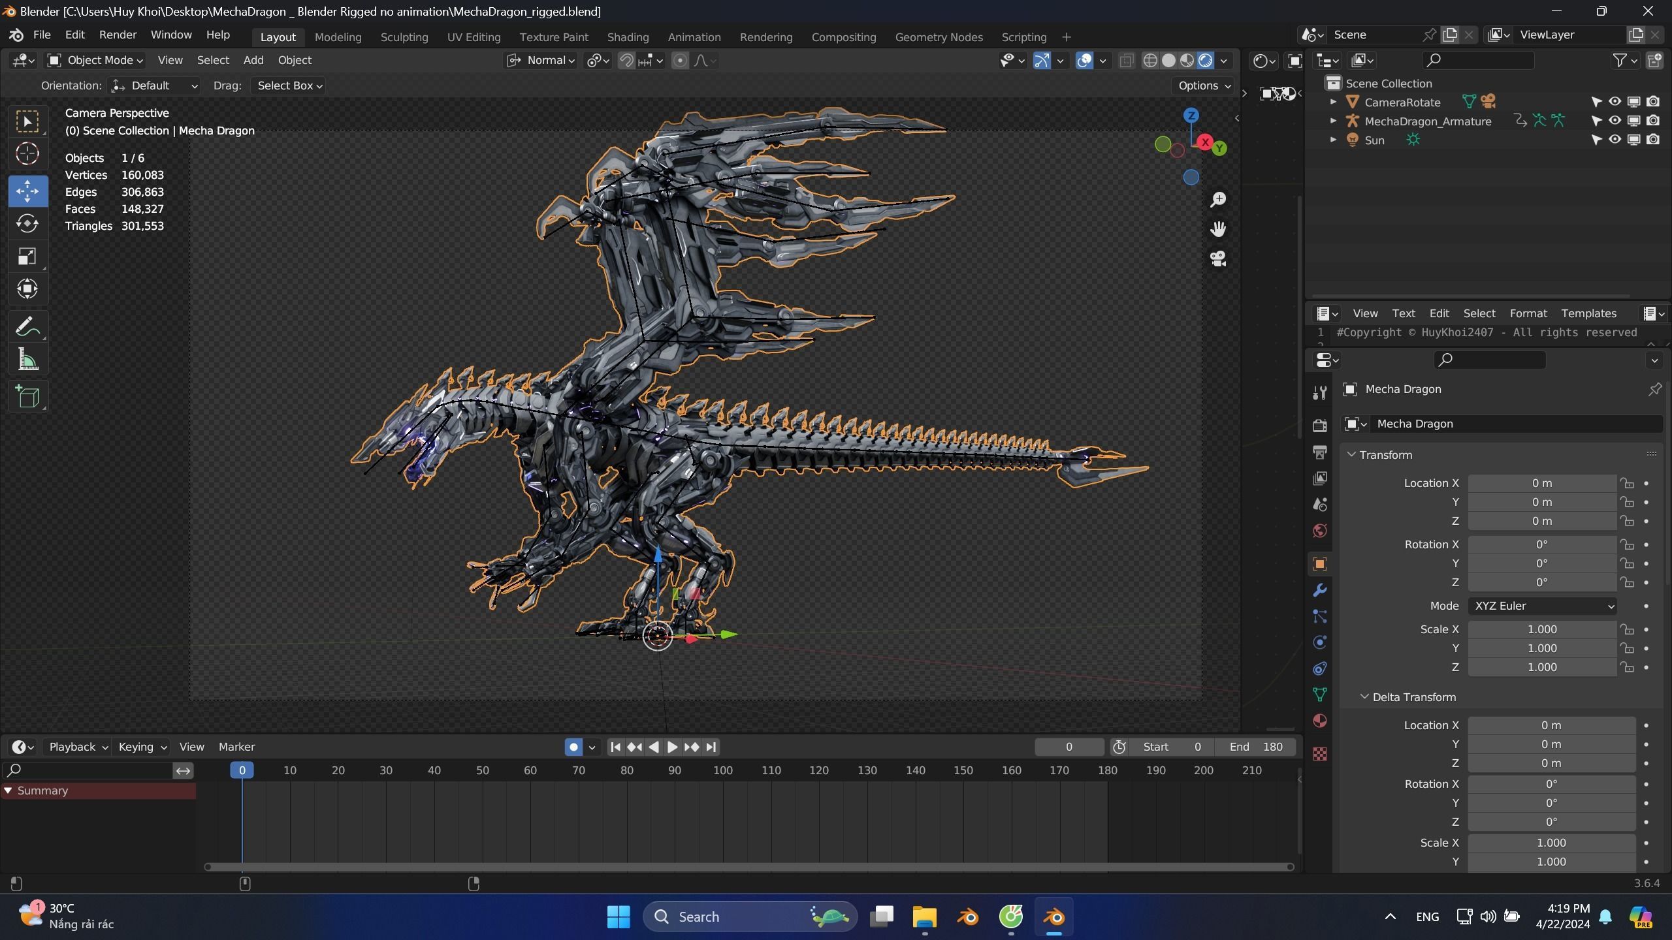The width and height of the screenshot is (1672, 940).
Task: Open the Object Data mesh tab
Action: (1320, 695)
